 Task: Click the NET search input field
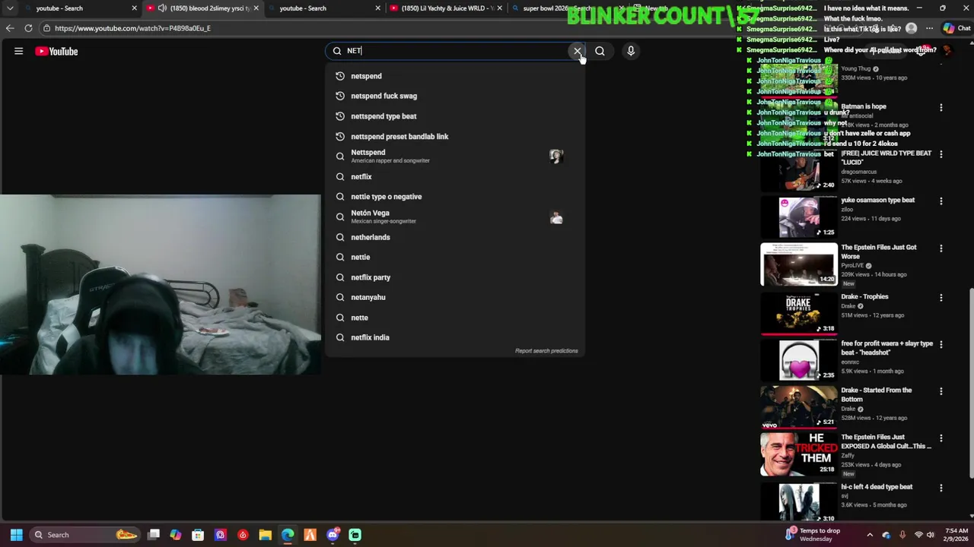tap(457, 51)
